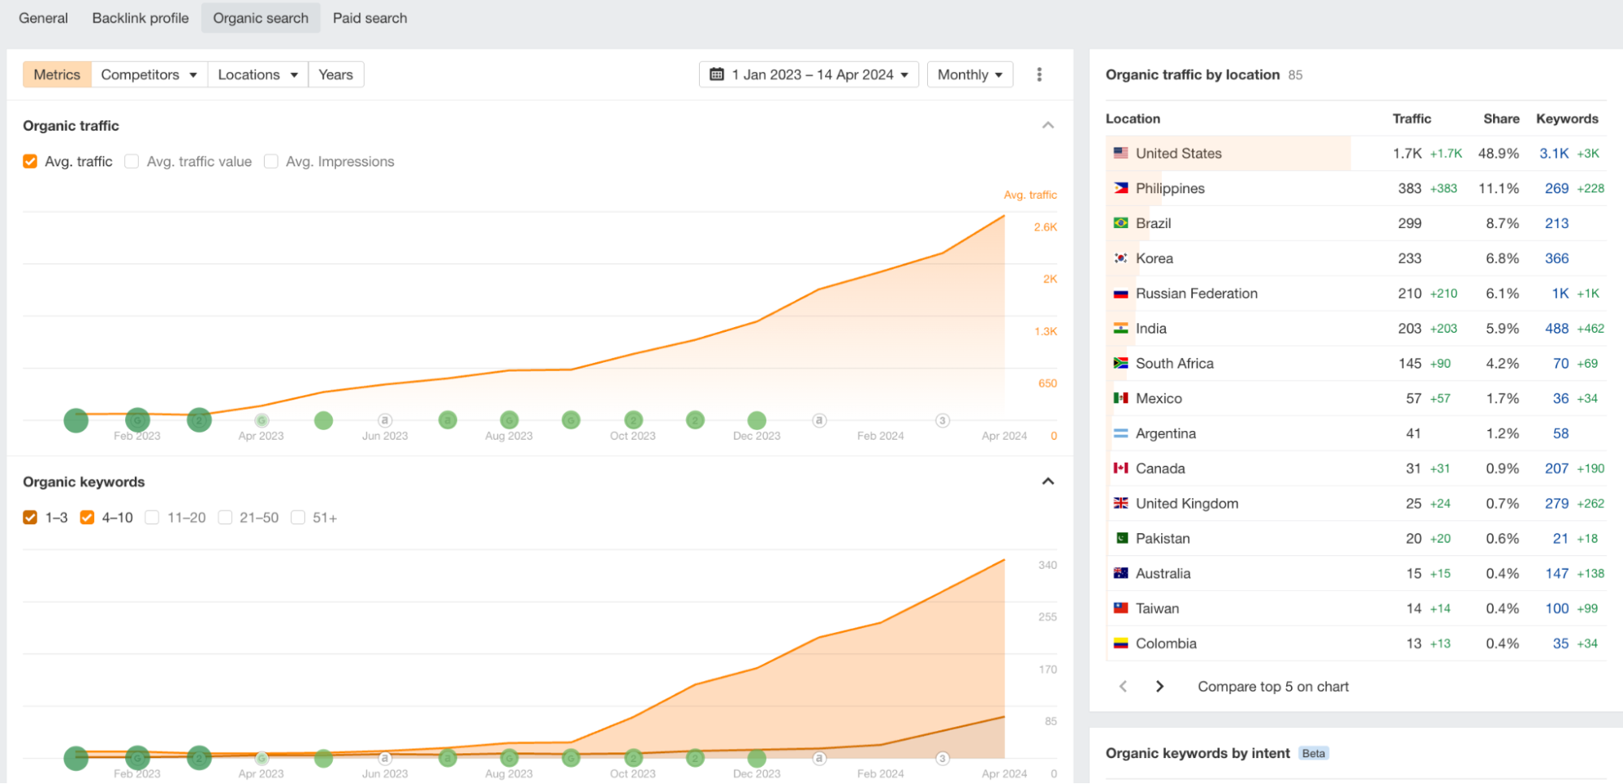Viewport: 1623px width, 784px height.
Task: Click the calendar icon in date range
Action: coord(717,75)
